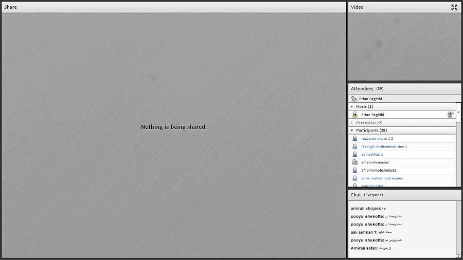Click the participant icon for aali ashkan 1
Image resolution: width=463 pixels, height=260 pixels.
pyautogui.click(x=354, y=154)
